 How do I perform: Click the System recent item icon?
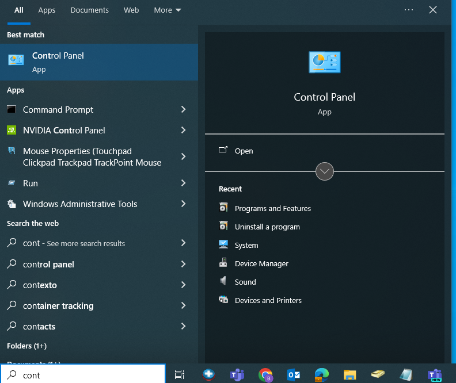(223, 244)
